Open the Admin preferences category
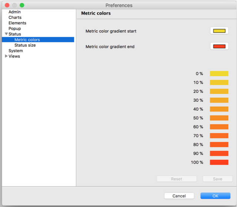 (14, 12)
